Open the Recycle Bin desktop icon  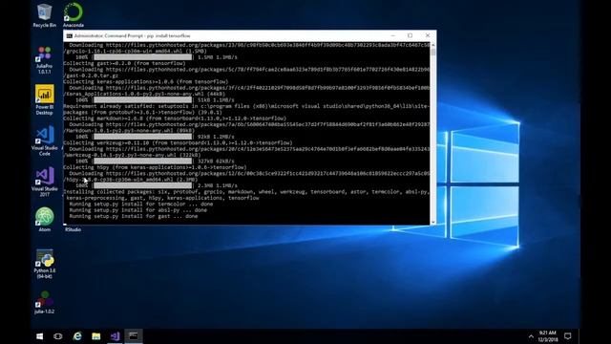pyautogui.click(x=45, y=15)
